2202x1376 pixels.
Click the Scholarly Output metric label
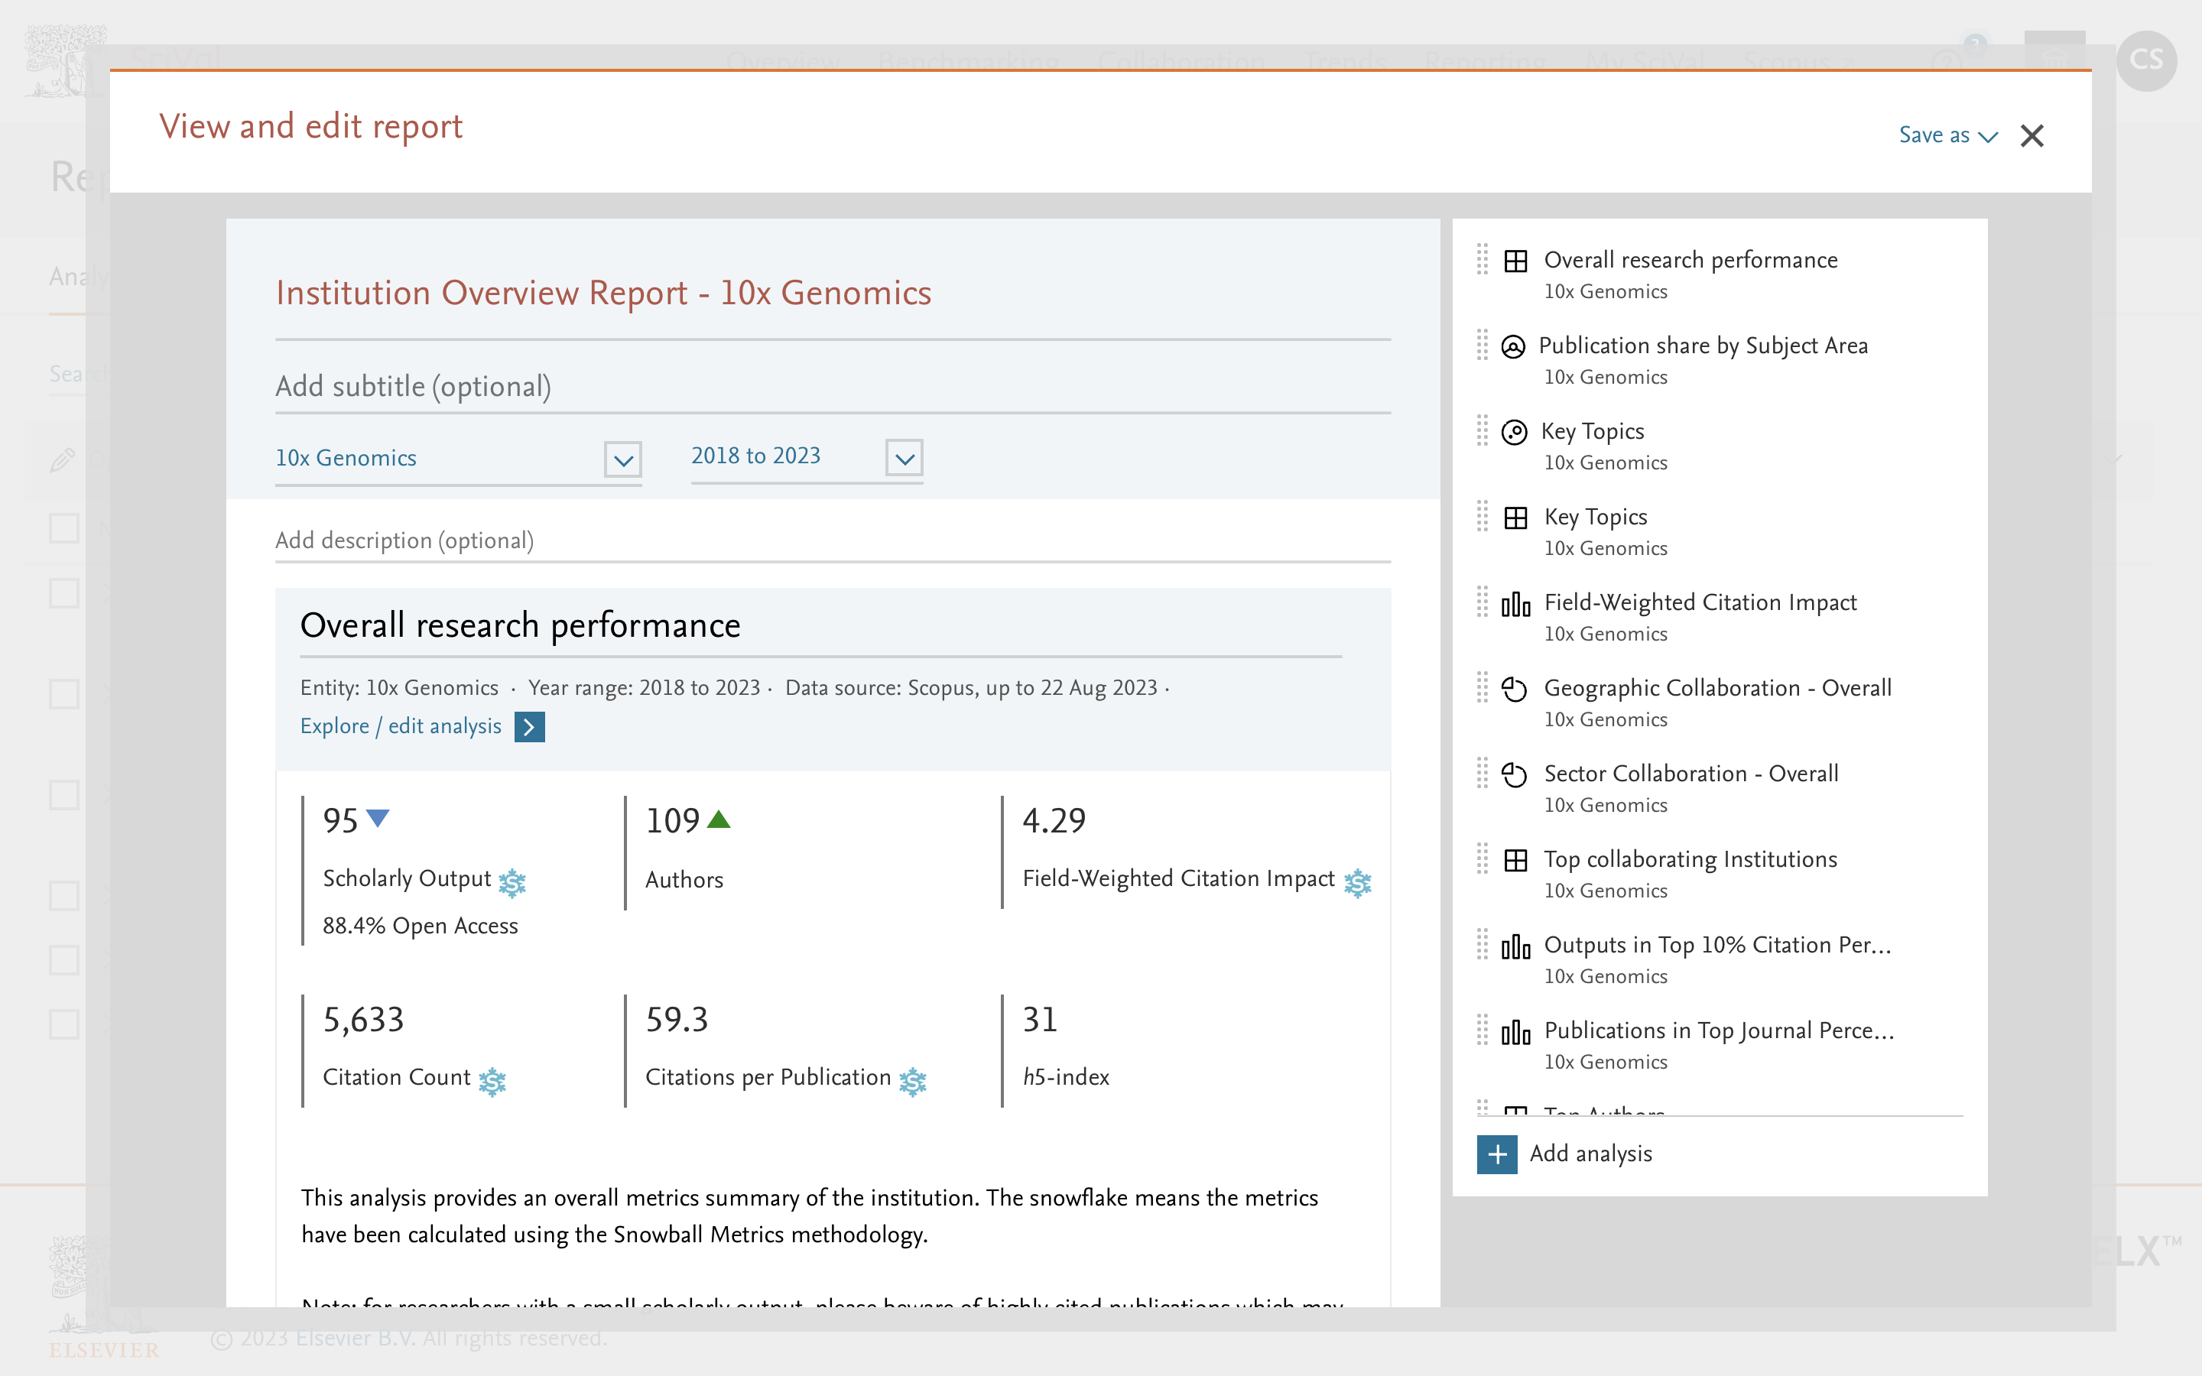[x=407, y=879]
